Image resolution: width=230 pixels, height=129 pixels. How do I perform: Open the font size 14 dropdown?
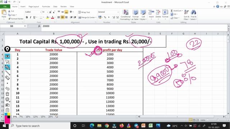[47, 12]
